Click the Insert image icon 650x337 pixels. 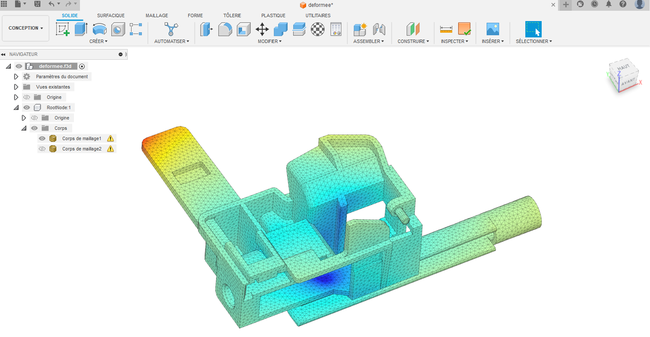[493, 29]
